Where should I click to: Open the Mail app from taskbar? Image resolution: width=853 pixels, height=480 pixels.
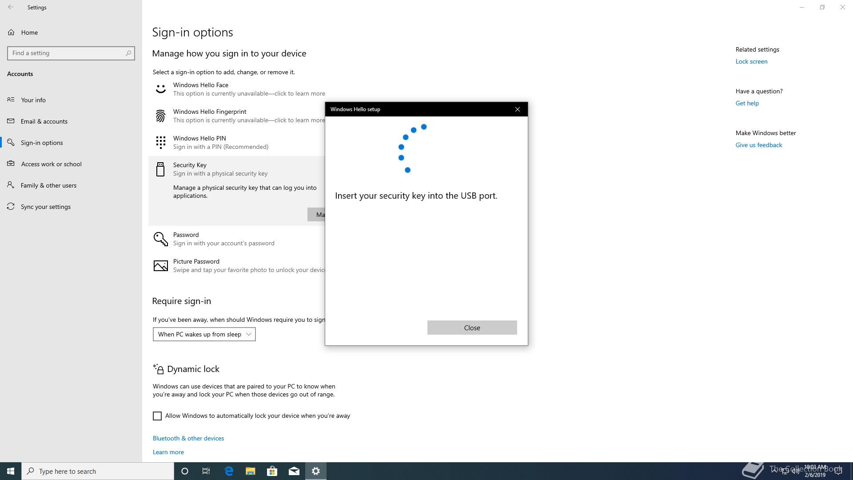(x=294, y=471)
